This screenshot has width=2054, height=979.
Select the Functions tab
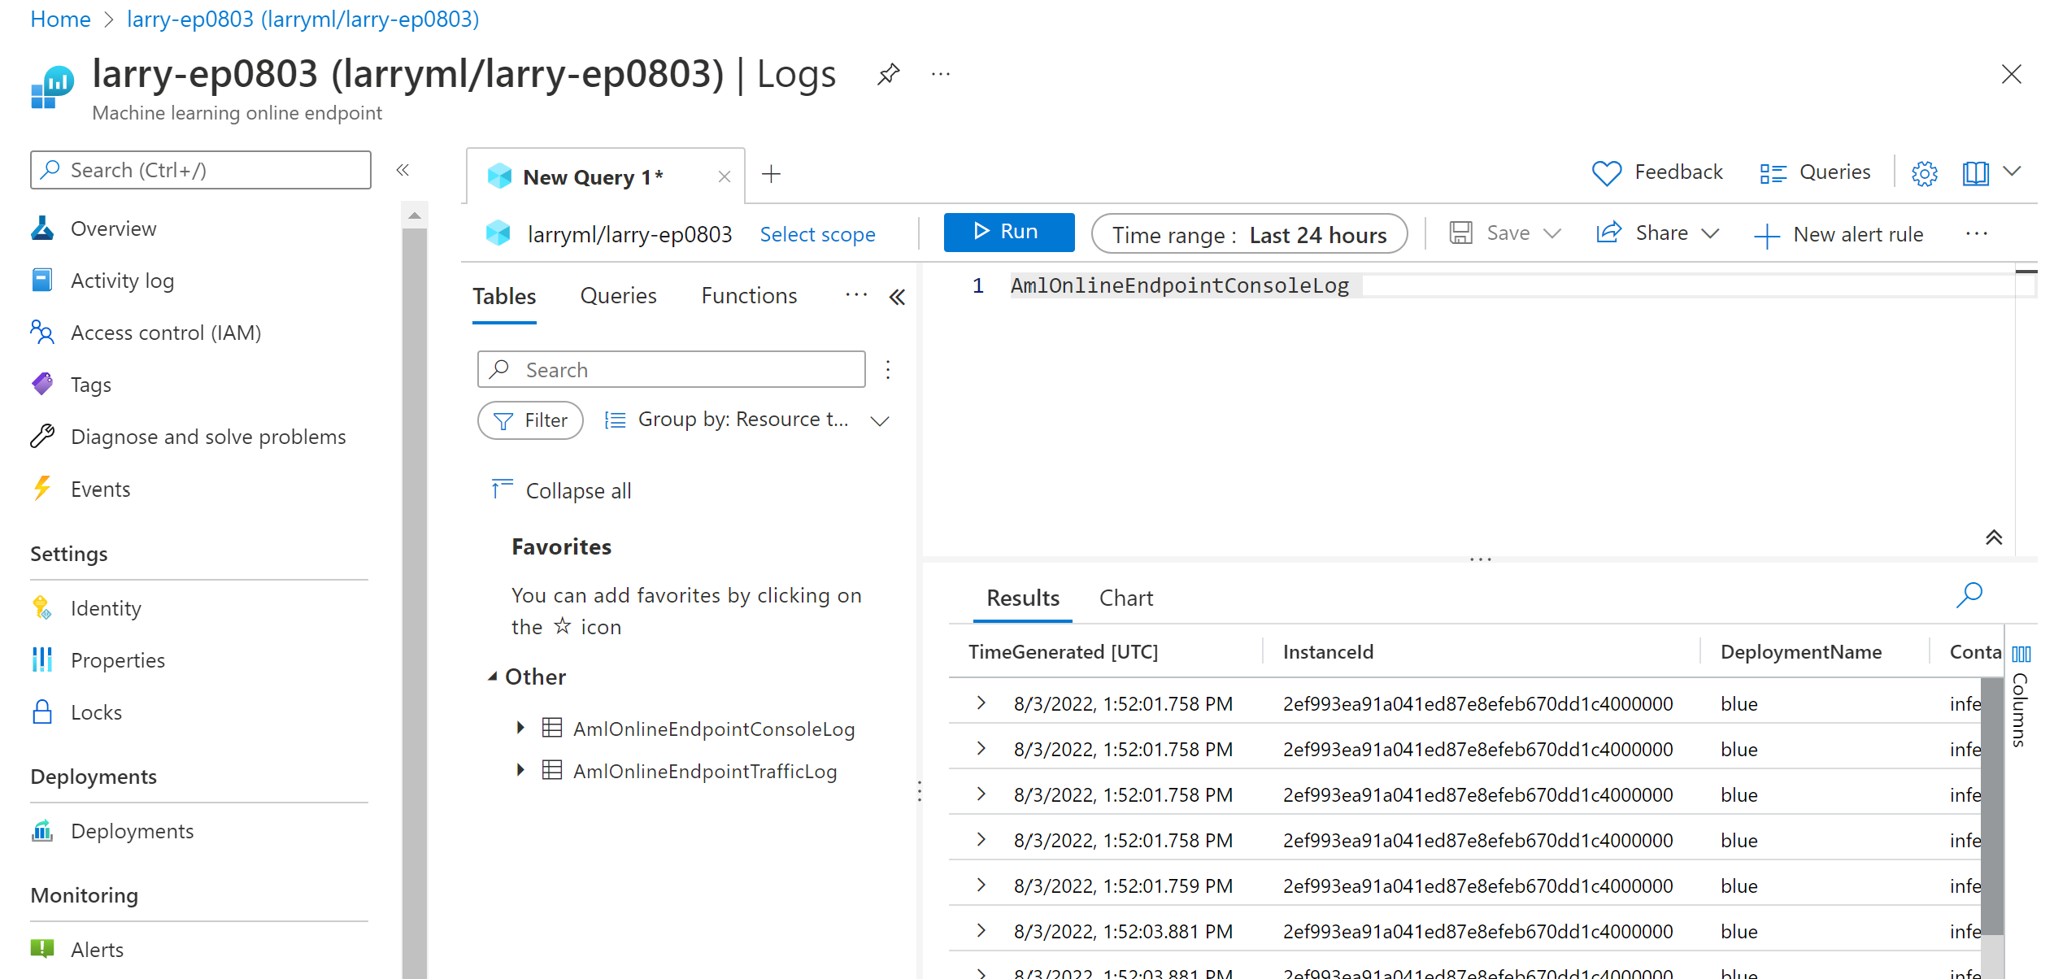748,295
